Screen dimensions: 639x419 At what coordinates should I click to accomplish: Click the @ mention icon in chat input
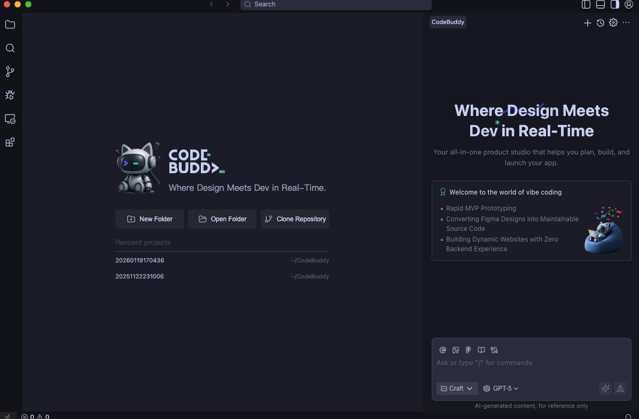[443, 350]
